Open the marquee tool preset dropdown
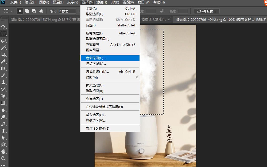 (11, 11)
